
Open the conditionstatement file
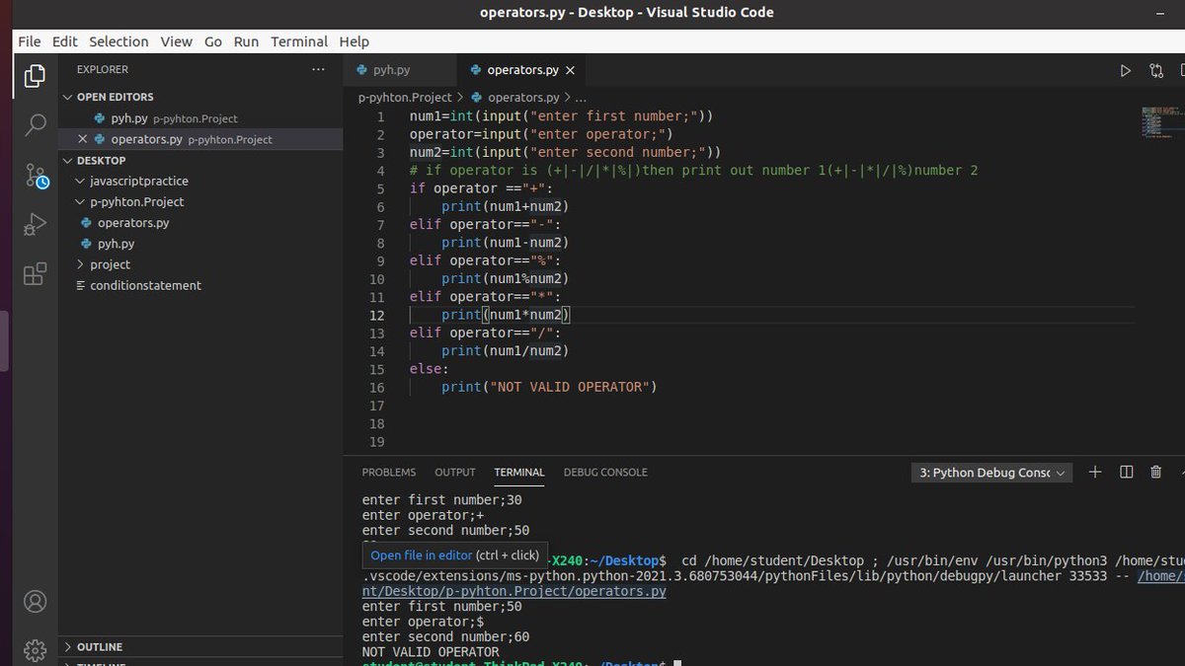tap(200, 285)
